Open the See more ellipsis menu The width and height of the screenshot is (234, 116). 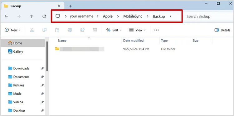click(157, 30)
